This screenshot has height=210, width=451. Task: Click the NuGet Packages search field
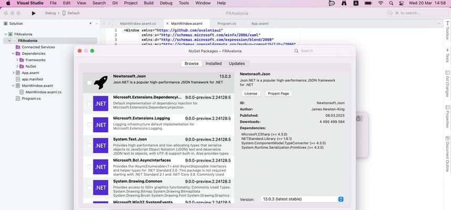(x=321, y=51)
